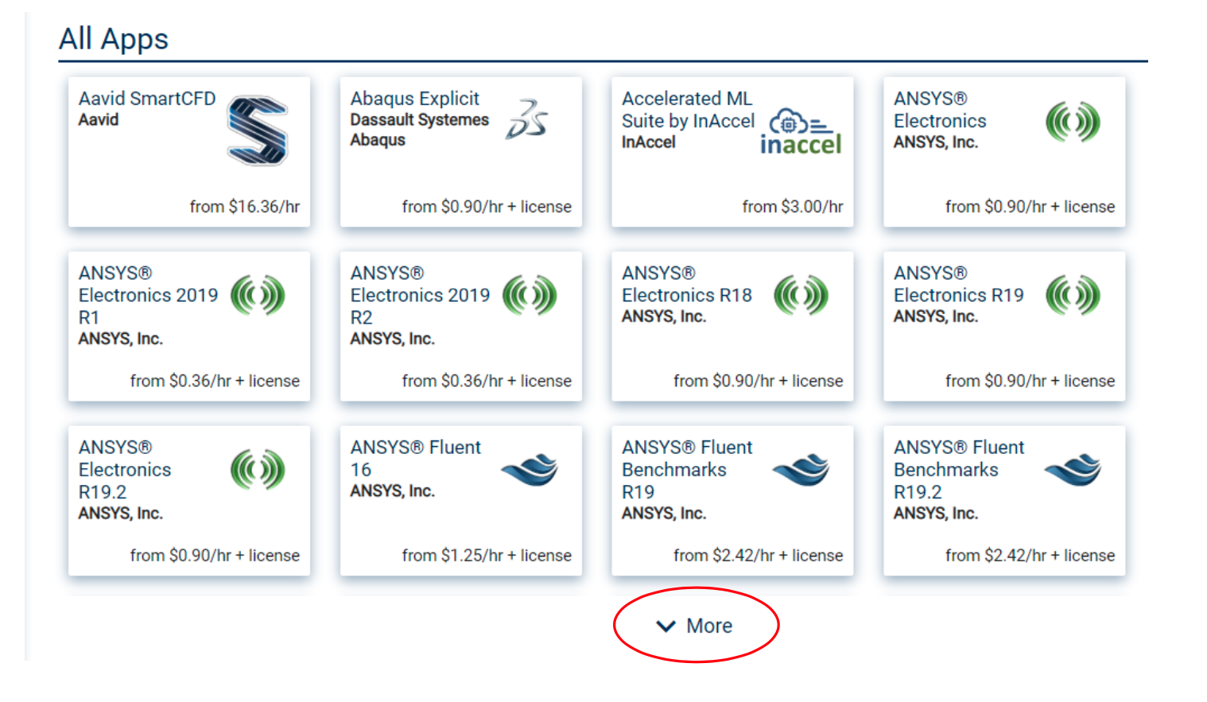Open ANSYS Electronics 2019 R2 title
1207x702 pixels.
(420, 295)
